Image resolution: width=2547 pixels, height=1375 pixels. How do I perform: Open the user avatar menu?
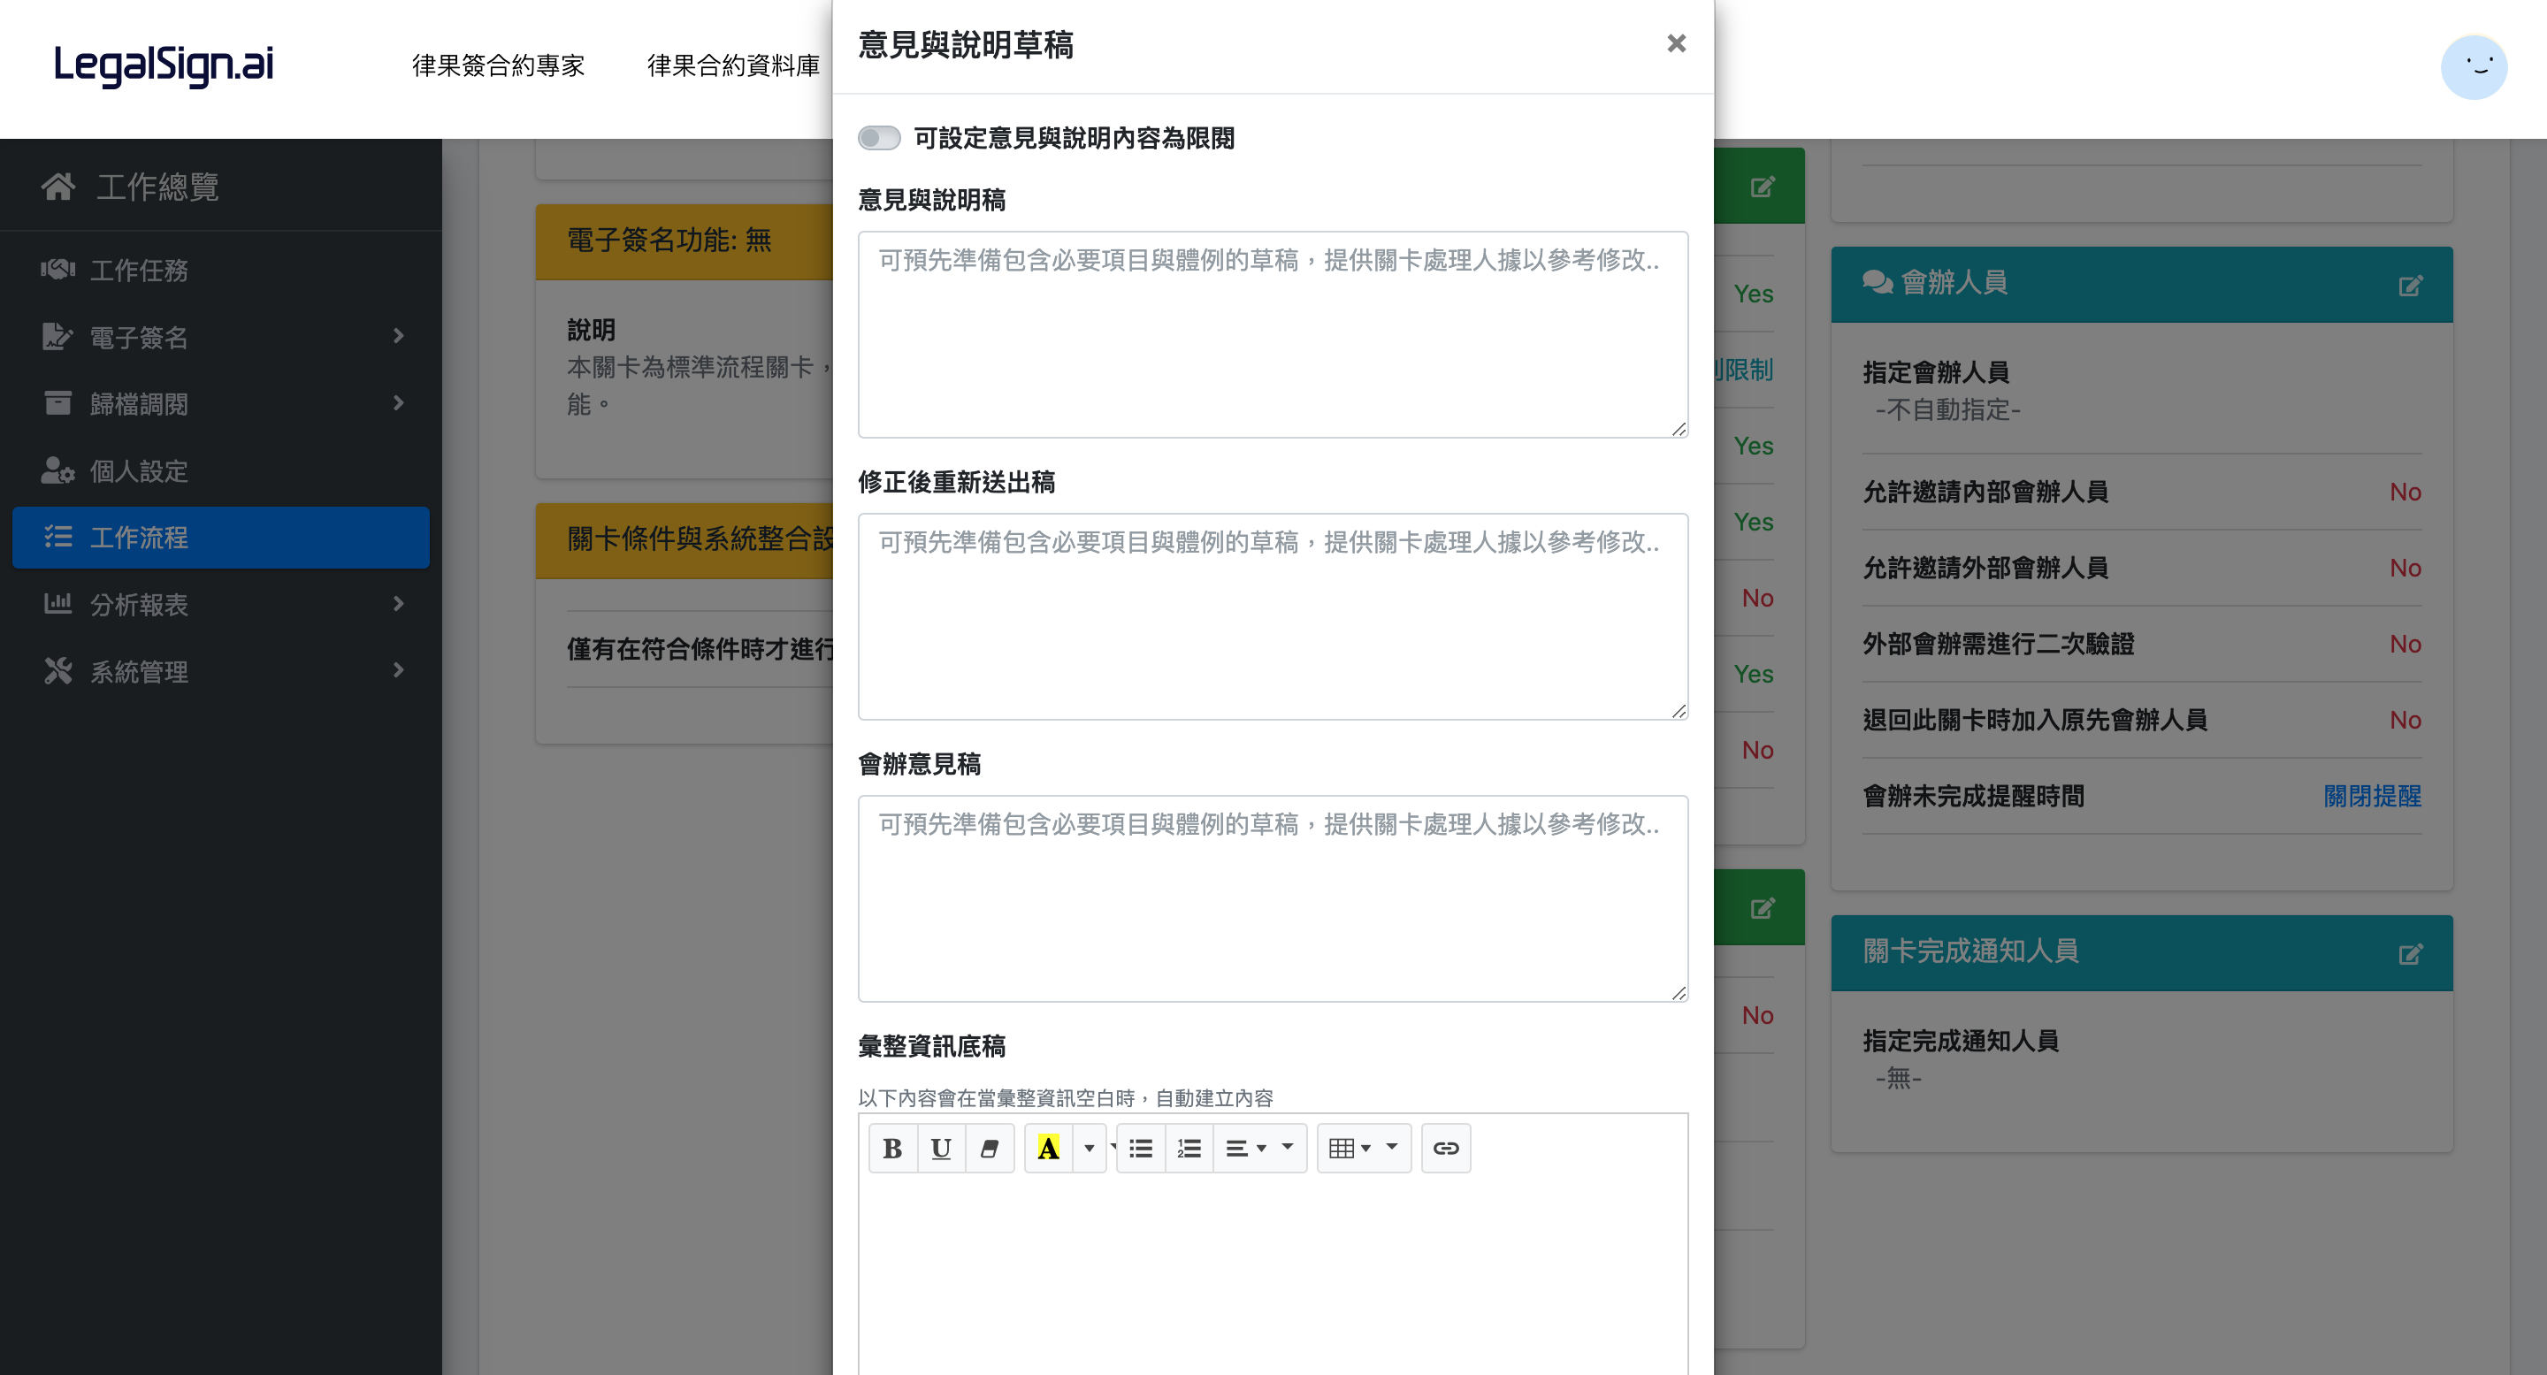(x=2474, y=67)
